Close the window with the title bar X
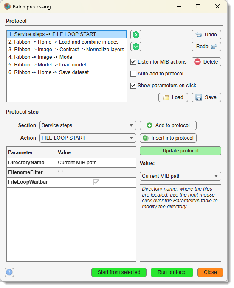This screenshot has height=288, width=234. tap(217, 7)
